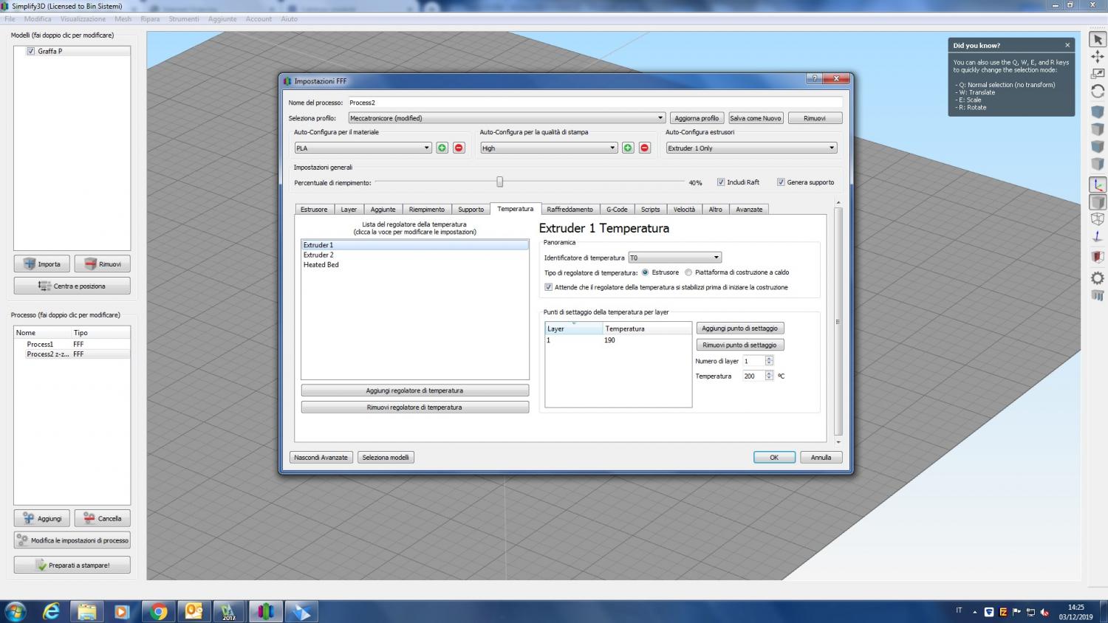The height and width of the screenshot is (623, 1108).
Task: Toggle Attende che il regolatore si stabilizzi checkbox
Action: (x=548, y=287)
